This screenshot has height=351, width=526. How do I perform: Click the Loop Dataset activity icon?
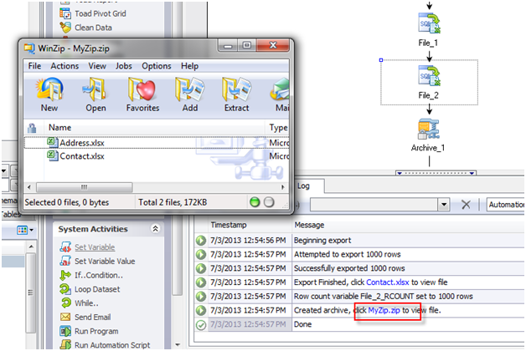[x=65, y=289]
